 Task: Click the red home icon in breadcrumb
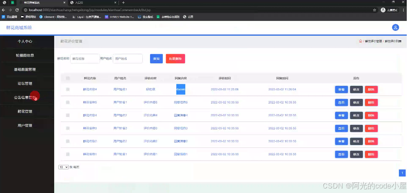point(360,41)
